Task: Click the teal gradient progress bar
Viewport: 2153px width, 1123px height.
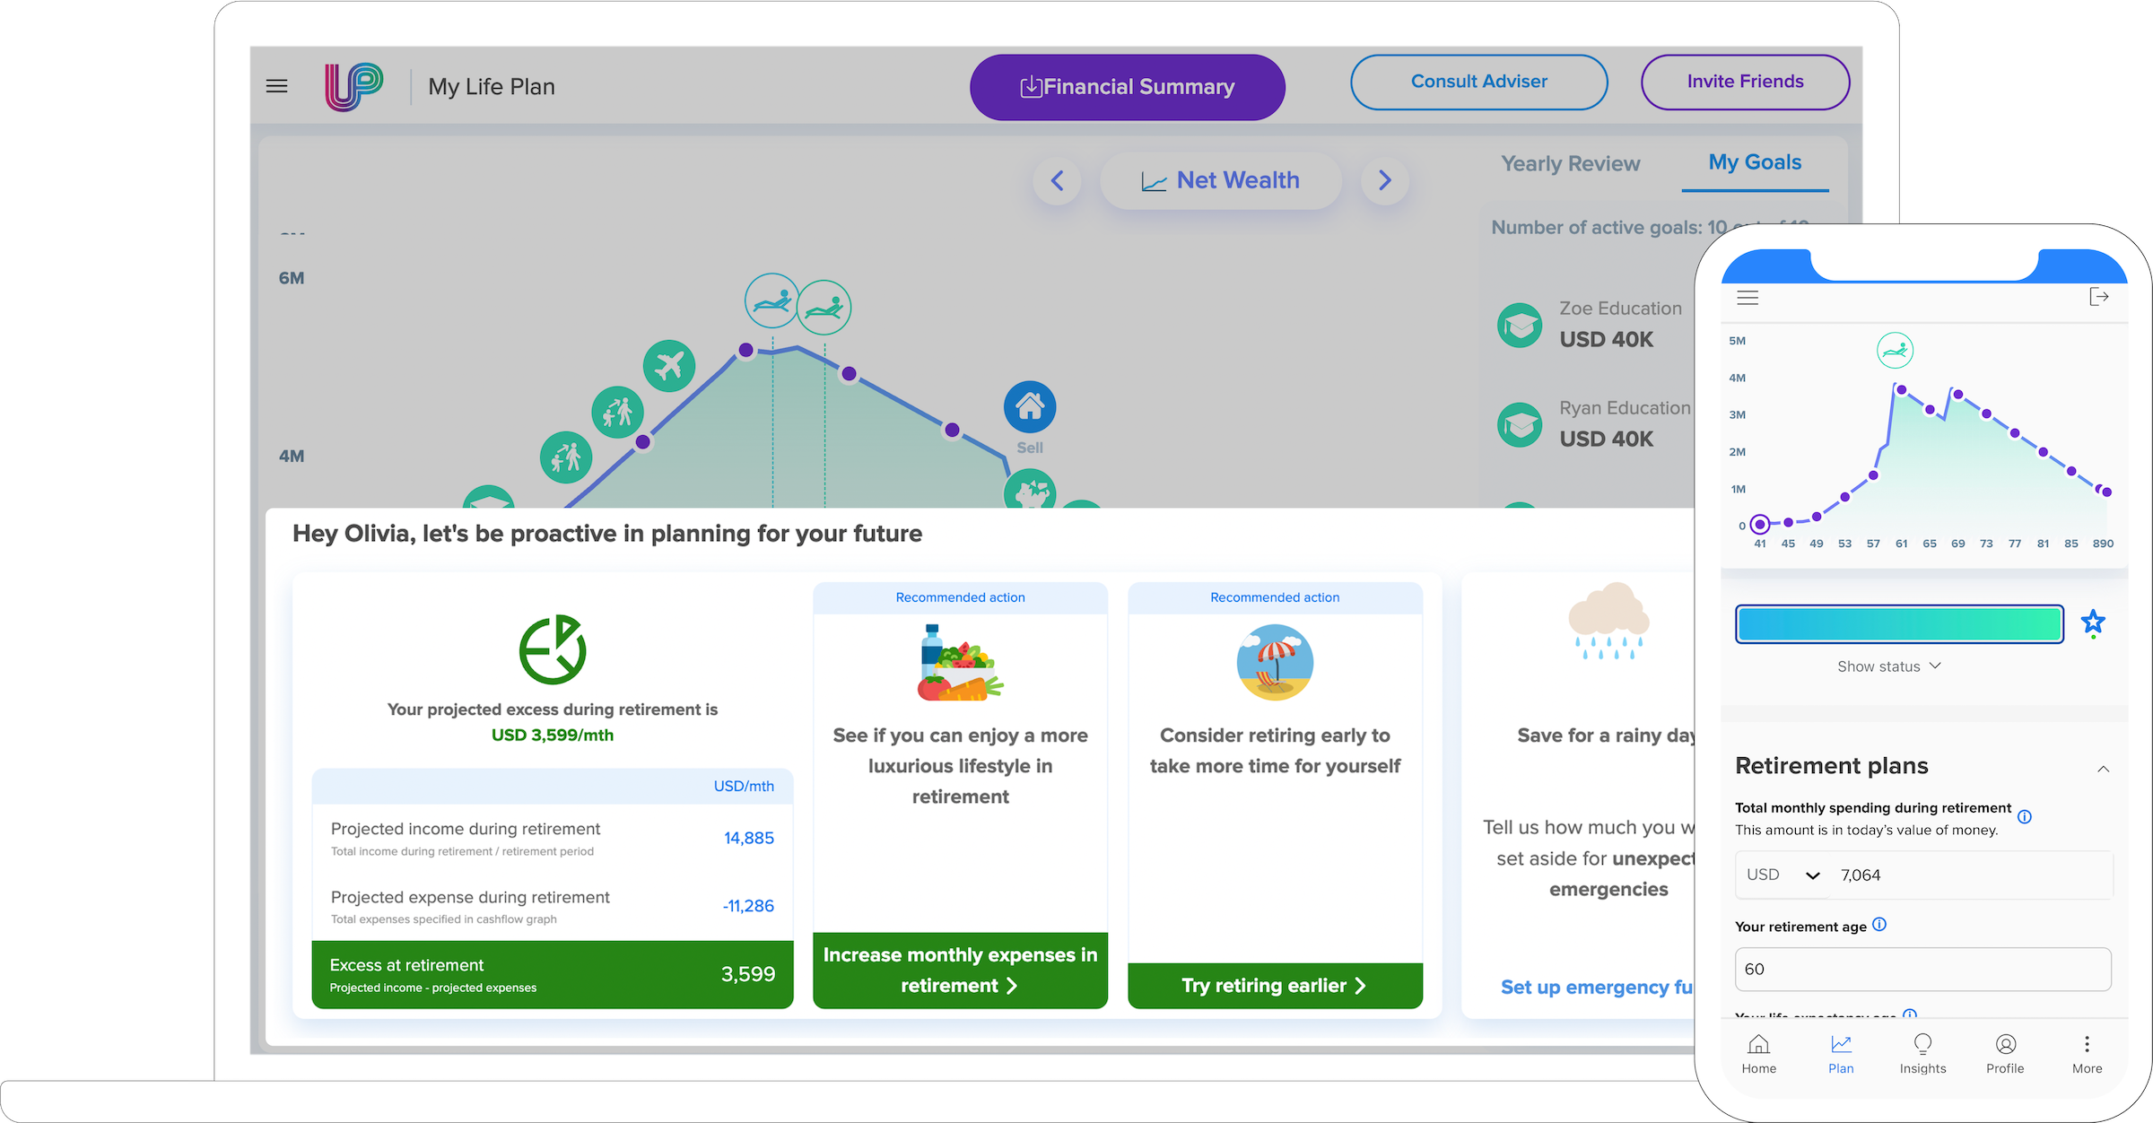Action: point(1899,624)
